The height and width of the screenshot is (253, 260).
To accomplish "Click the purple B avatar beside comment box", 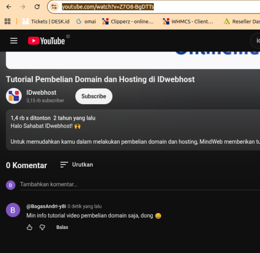I will coord(10,185).
